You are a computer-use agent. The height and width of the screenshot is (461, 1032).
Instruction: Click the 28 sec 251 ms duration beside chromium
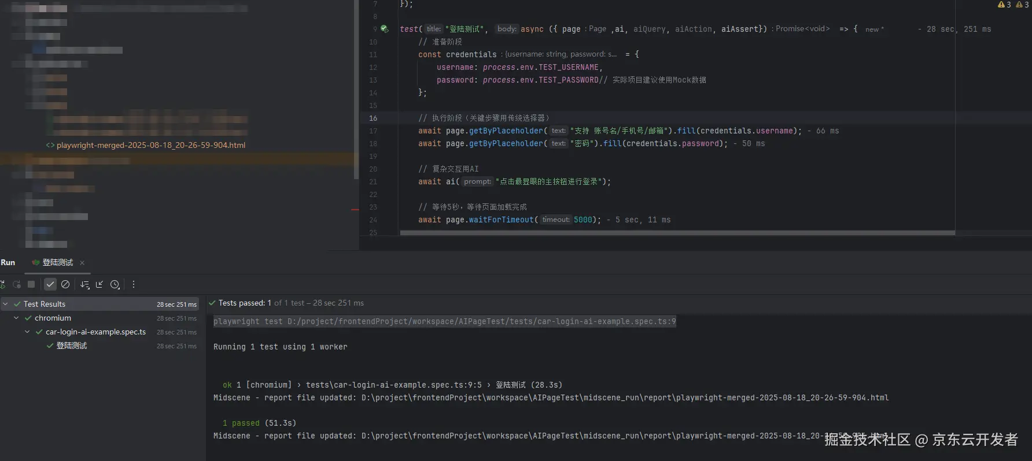(176, 318)
